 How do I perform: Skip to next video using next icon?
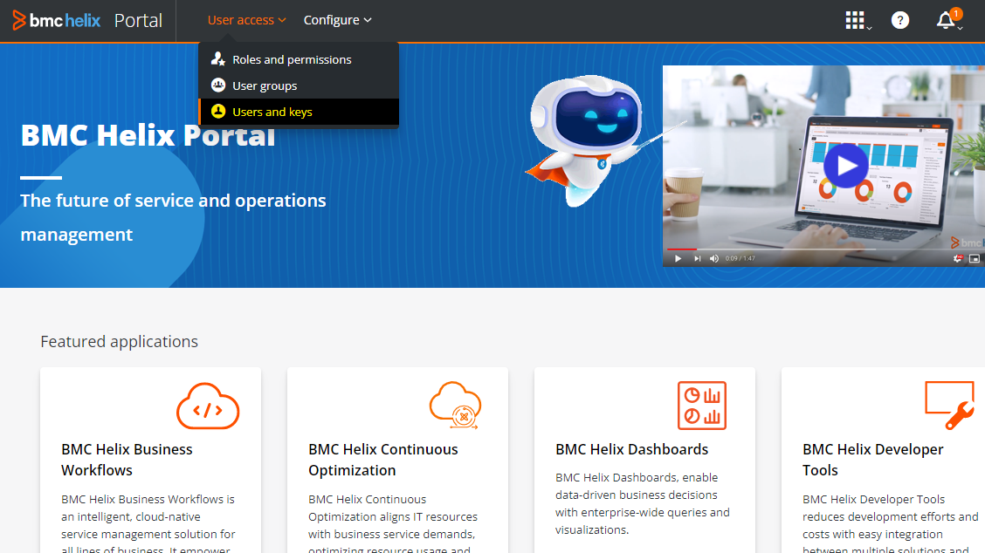[x=698, y=258]
